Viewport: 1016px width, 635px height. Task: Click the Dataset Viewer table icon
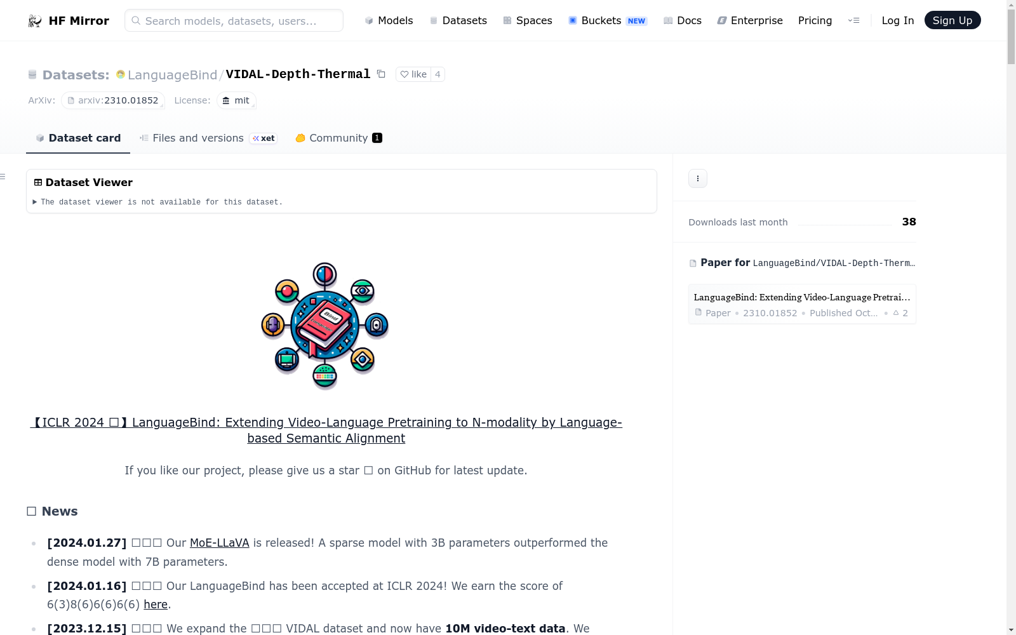click(38, 182)
